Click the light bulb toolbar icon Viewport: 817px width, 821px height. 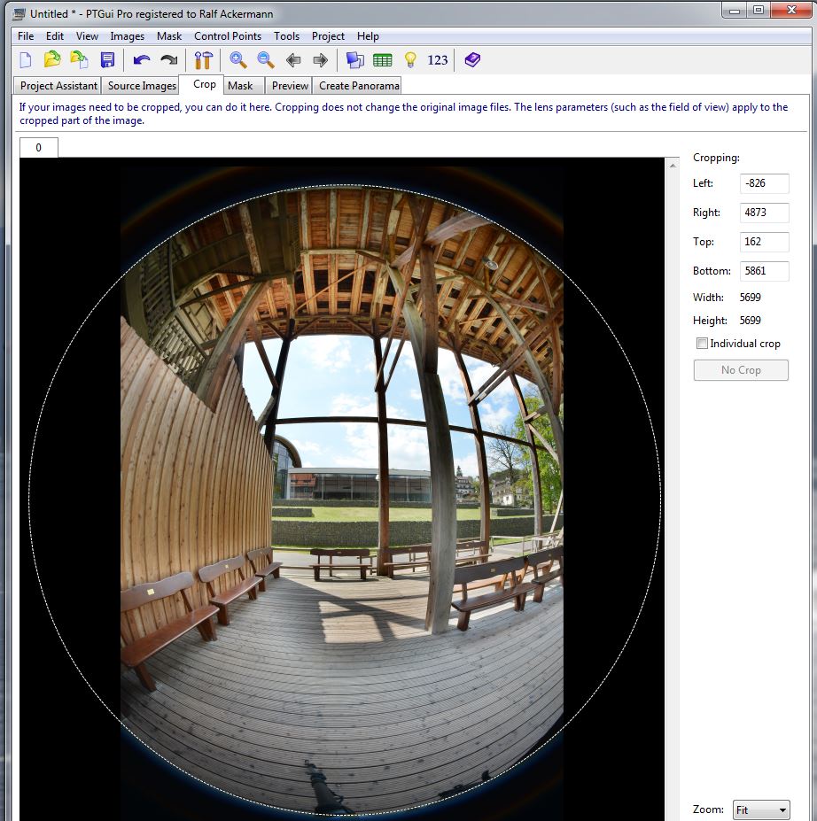pyautogui.click(x=409, y=60)
